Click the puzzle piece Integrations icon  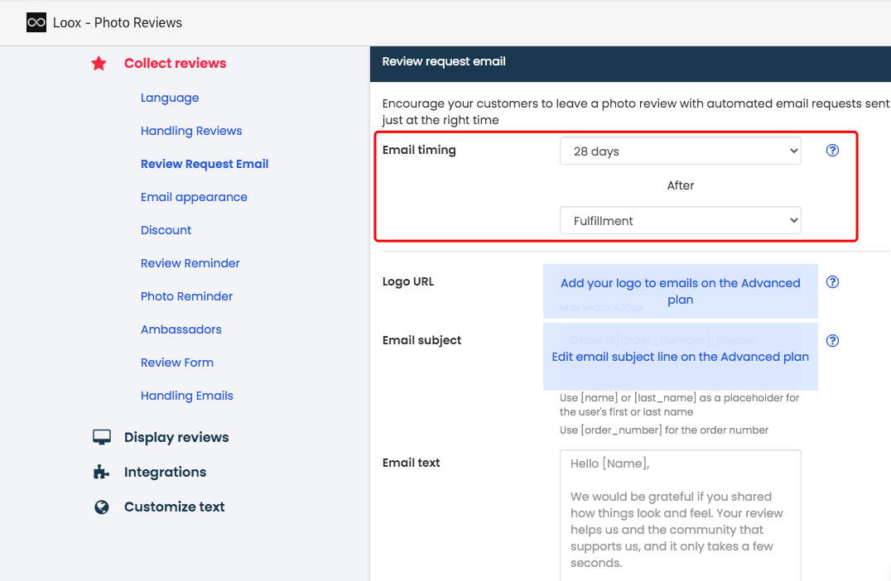coord(101,472)
